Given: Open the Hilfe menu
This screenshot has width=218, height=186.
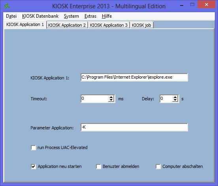Looking at the screenshot, I should pyautogui.click(x=107, y=16).
